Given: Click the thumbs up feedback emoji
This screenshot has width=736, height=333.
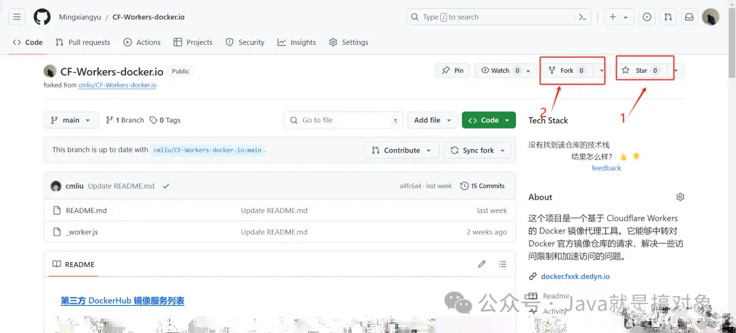Looking at the screenshot, I should pos(624,157).
